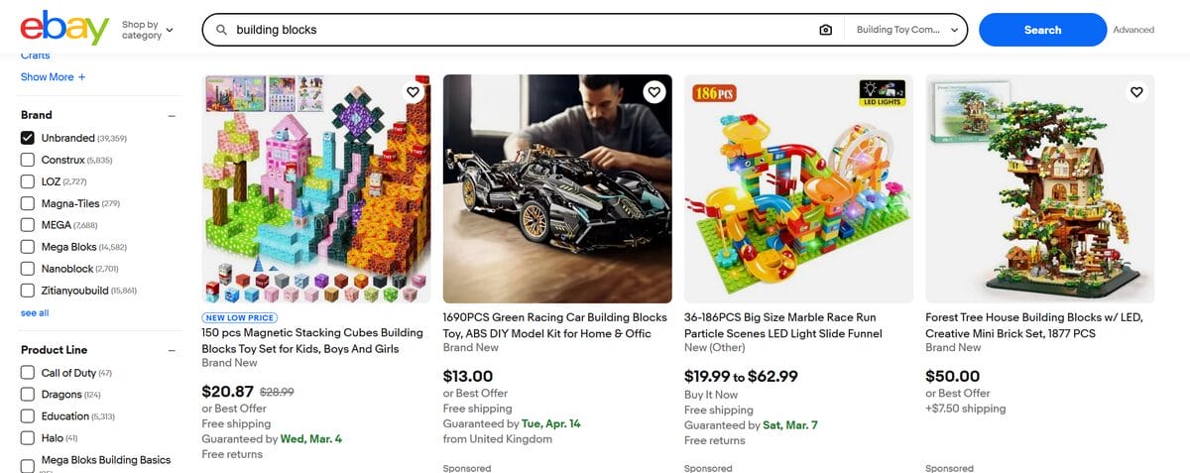The width and height of the screenshot is (1190, 473).
Task: Tick the Call of Duty product line
Action: pos(28,373)
